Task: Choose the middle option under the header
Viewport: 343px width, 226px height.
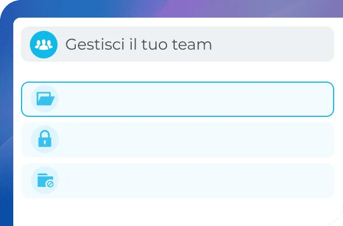Action: pos(177,140)
